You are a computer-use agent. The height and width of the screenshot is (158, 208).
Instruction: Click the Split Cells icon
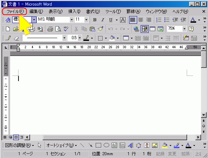point(146,38)
